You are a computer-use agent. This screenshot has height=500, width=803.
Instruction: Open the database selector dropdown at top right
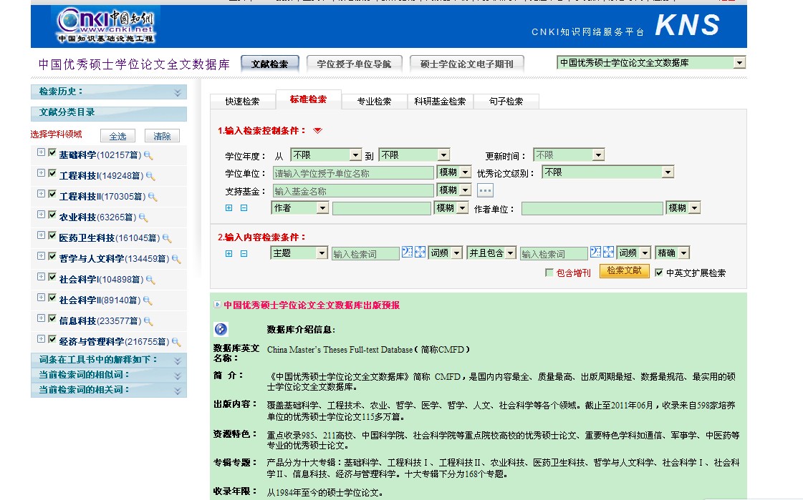(651, 63)
